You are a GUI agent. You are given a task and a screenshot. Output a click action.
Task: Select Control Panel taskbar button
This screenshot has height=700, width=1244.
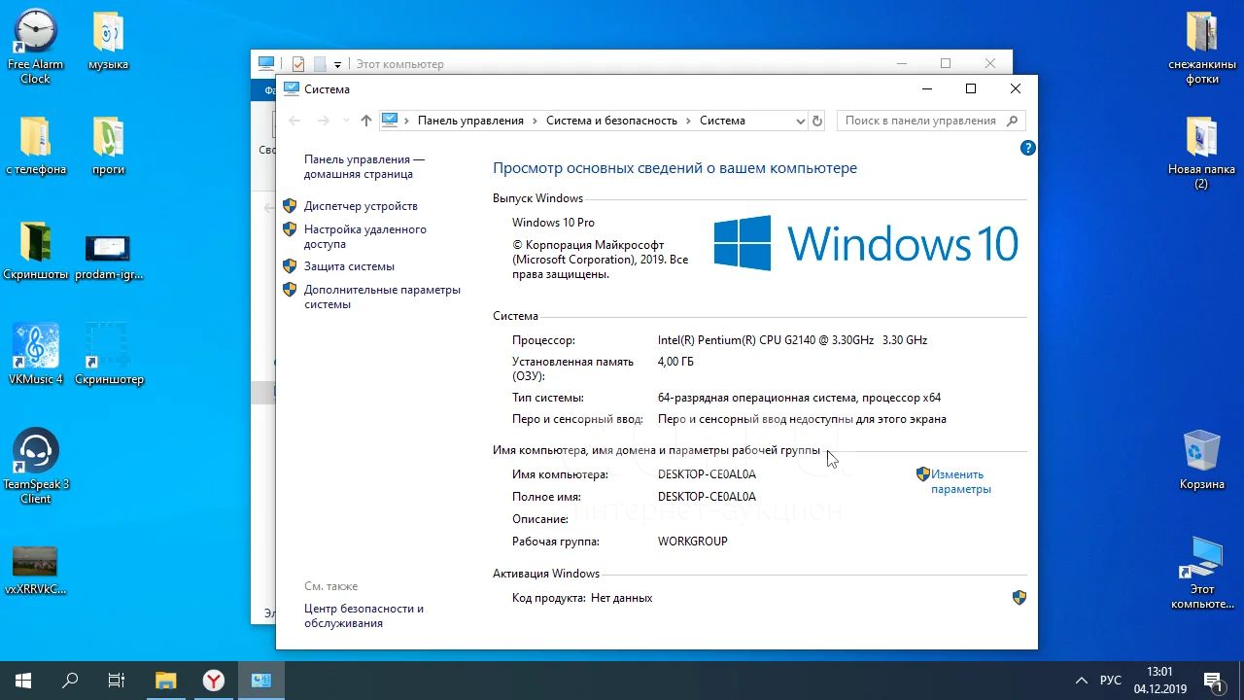[x=260, y=681]
